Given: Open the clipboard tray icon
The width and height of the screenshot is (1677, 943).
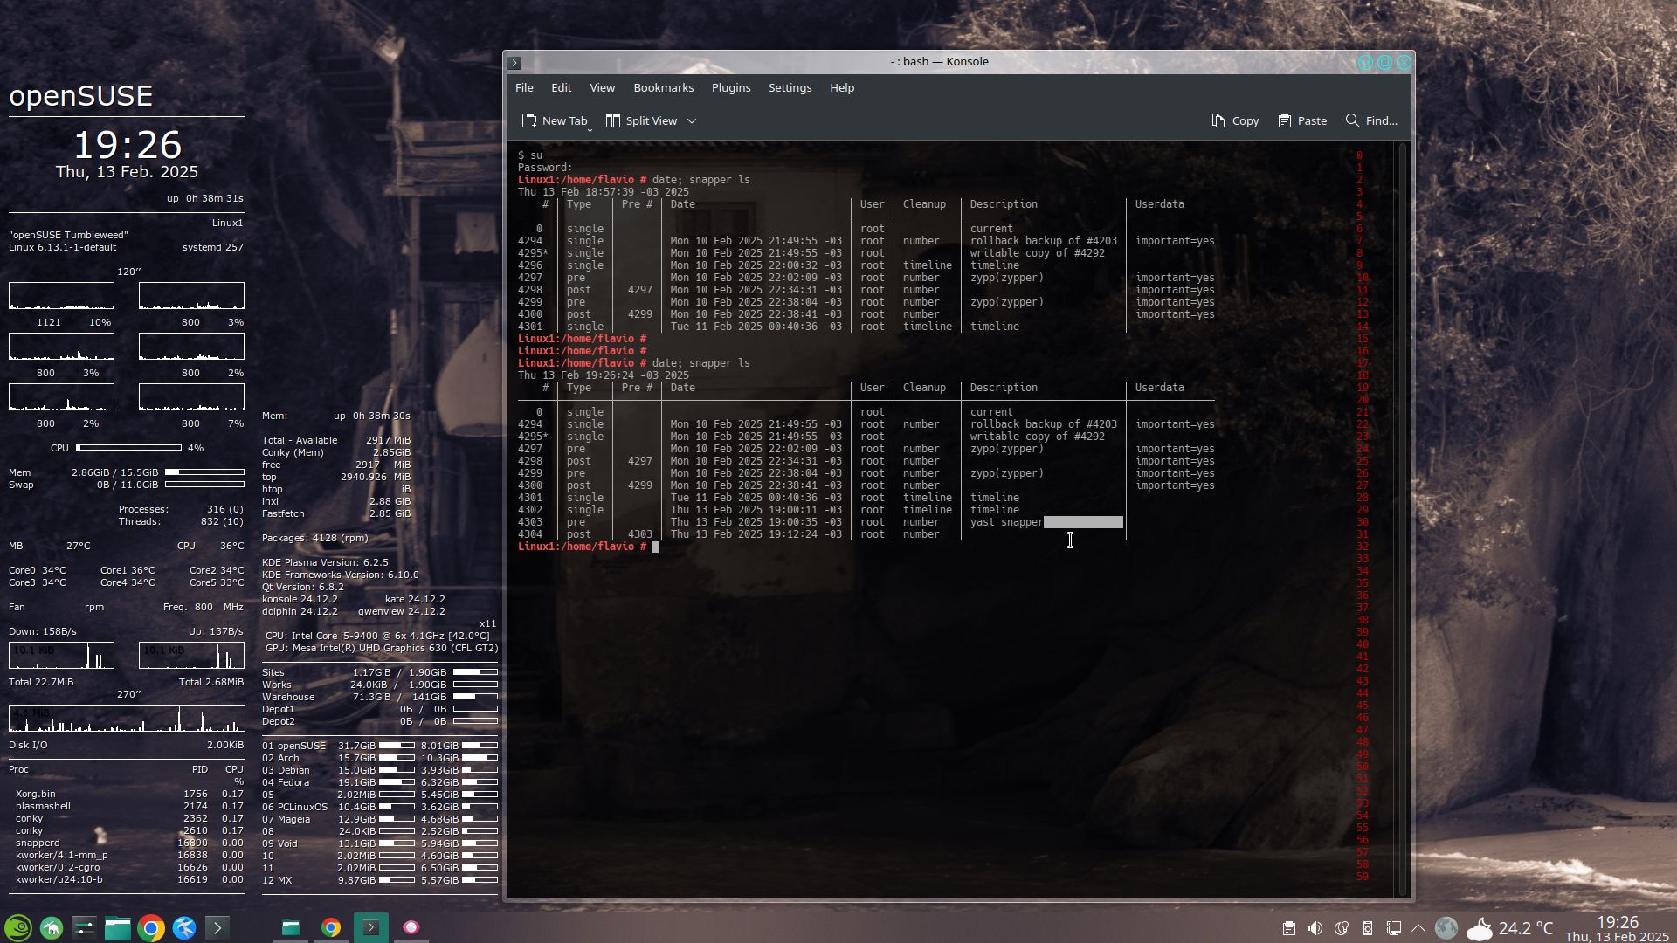Looking at the screenshot, I should [1289, 928].
